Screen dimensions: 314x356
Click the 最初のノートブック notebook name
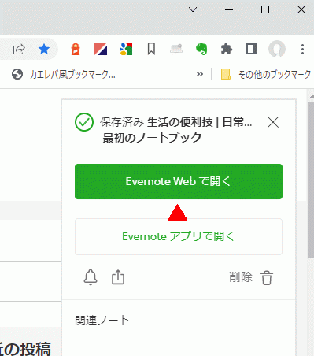coord(152,138)
